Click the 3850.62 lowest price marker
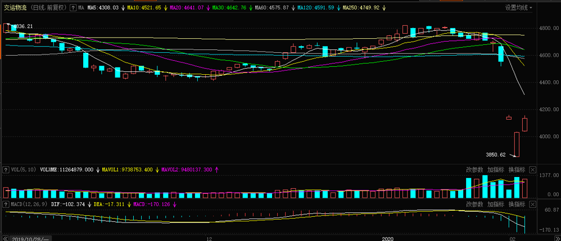This screenshot has height=241, width=561. coord(496,154)
